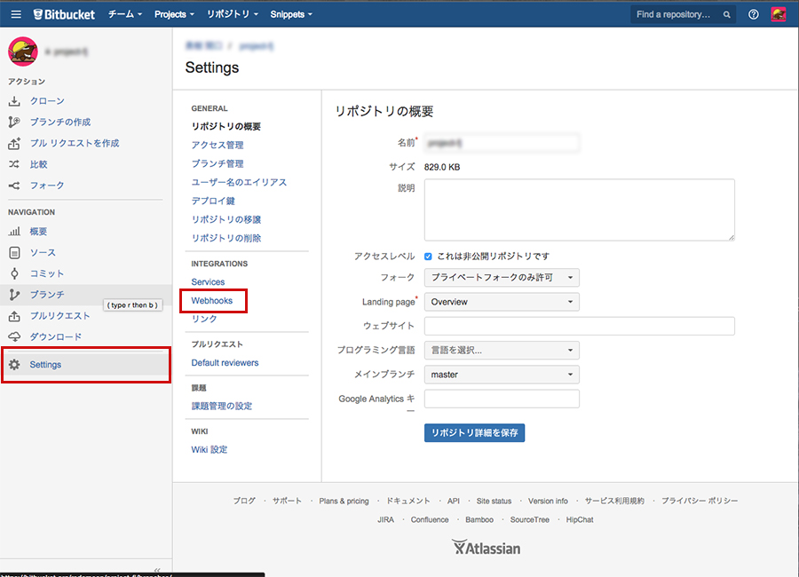Click the Settings gear icon
The image size is (799, 577).
tap(13, 364)
